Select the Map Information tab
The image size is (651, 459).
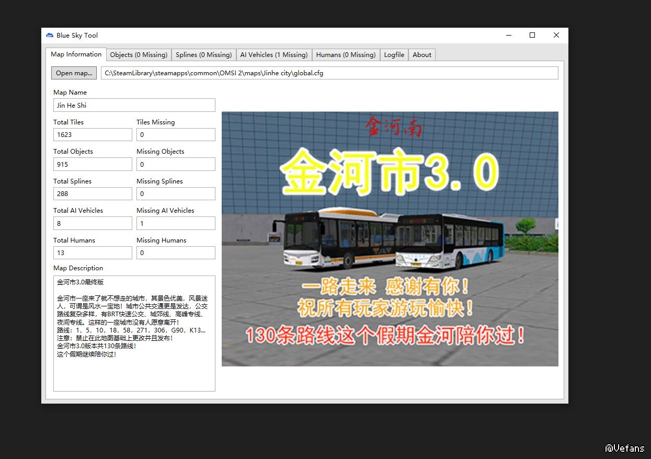(x=76, y=54)
